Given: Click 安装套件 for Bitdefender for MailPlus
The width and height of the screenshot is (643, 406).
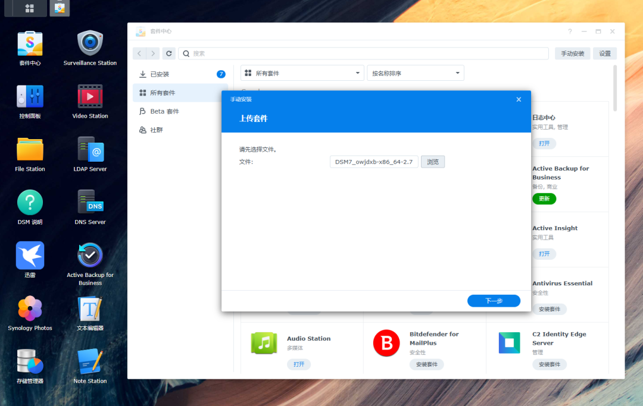Looking at the screenshot, I should tap(427, 364).
